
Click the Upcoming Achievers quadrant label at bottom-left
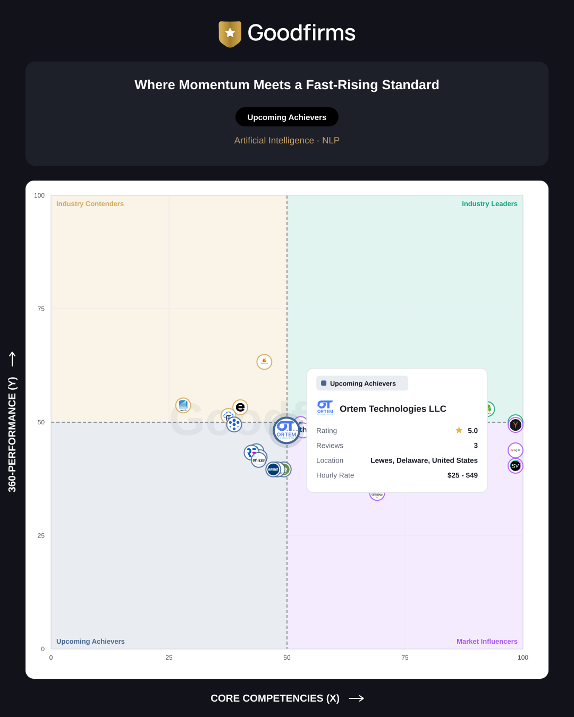tap(90, 642)
